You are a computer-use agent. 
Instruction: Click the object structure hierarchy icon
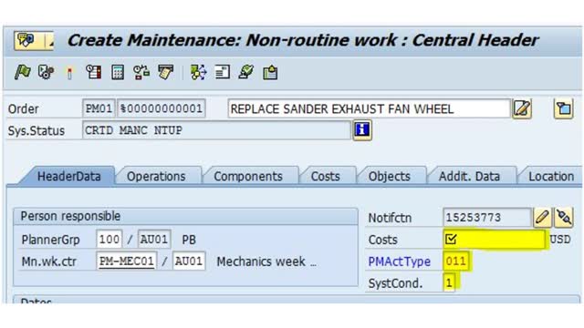[141, 72]
